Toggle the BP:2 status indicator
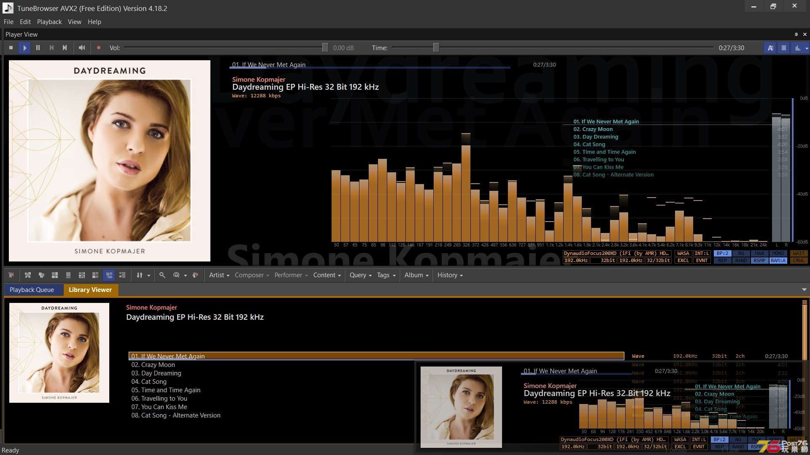Image resolution: width=810 pixels, height=455 pixels. coord(722,253)
